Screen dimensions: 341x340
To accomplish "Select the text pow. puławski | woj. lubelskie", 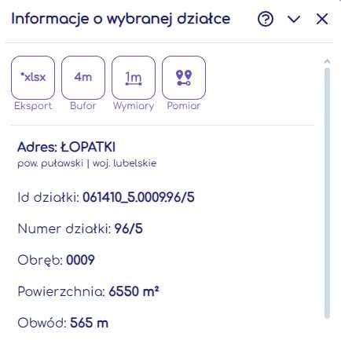I will pyautogui.click(x=87, y=163).
